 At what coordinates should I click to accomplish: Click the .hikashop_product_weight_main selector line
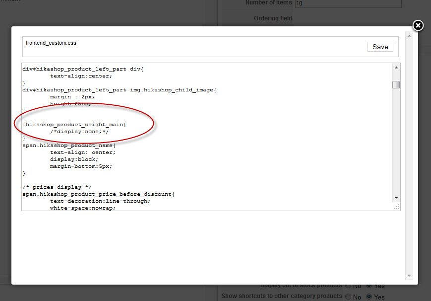74,125
